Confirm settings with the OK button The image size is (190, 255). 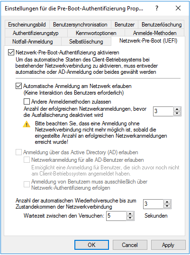91,245
